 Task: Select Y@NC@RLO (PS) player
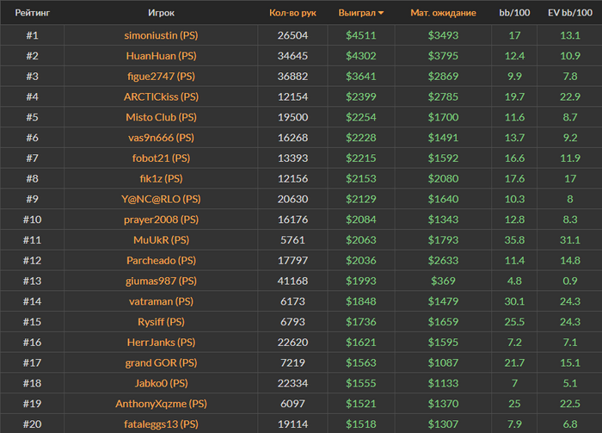click(x=162, y=199)
